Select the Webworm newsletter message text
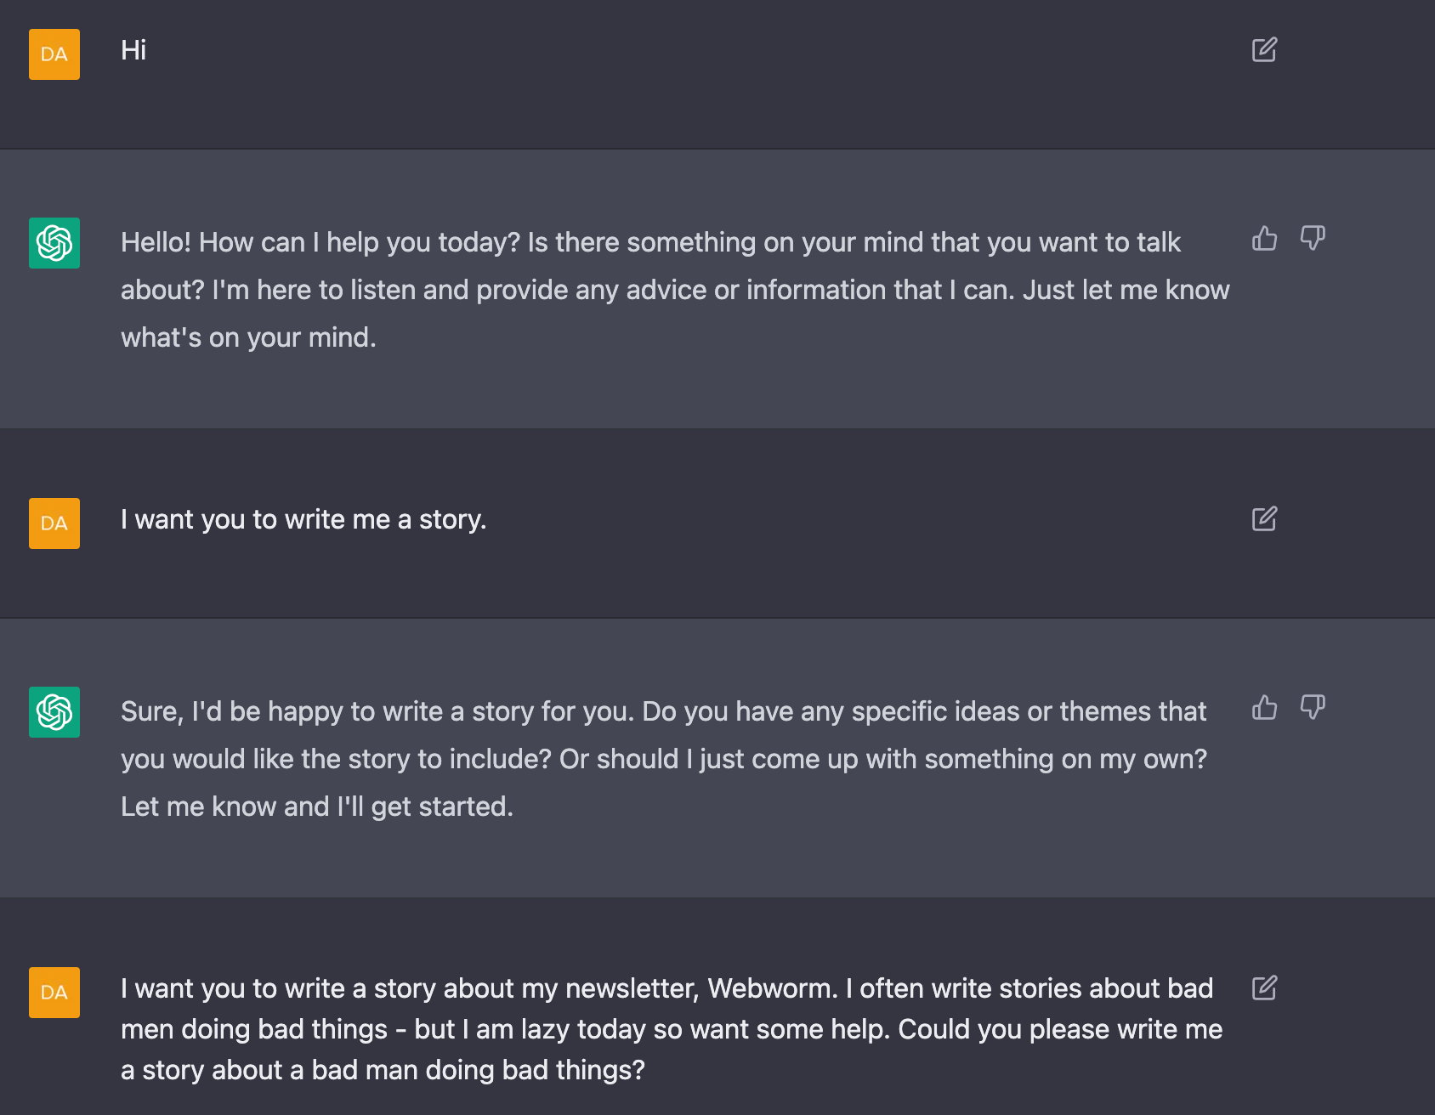 point(672,1029)
